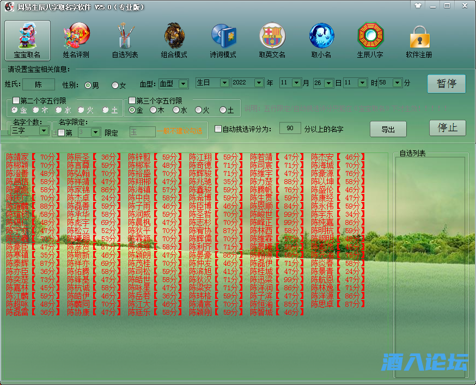Screen dimensions: 476x385
Task: Enable 第二个字五行限 checkbox
Action: [16, 101]
